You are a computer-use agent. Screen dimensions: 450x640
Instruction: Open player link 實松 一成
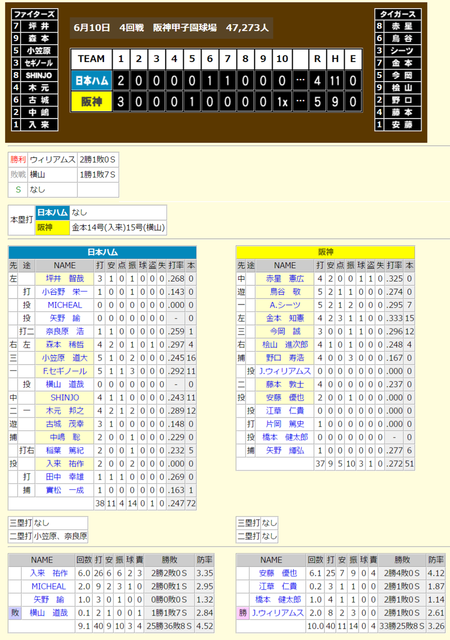pyautogui.click(x=64, y=490)
